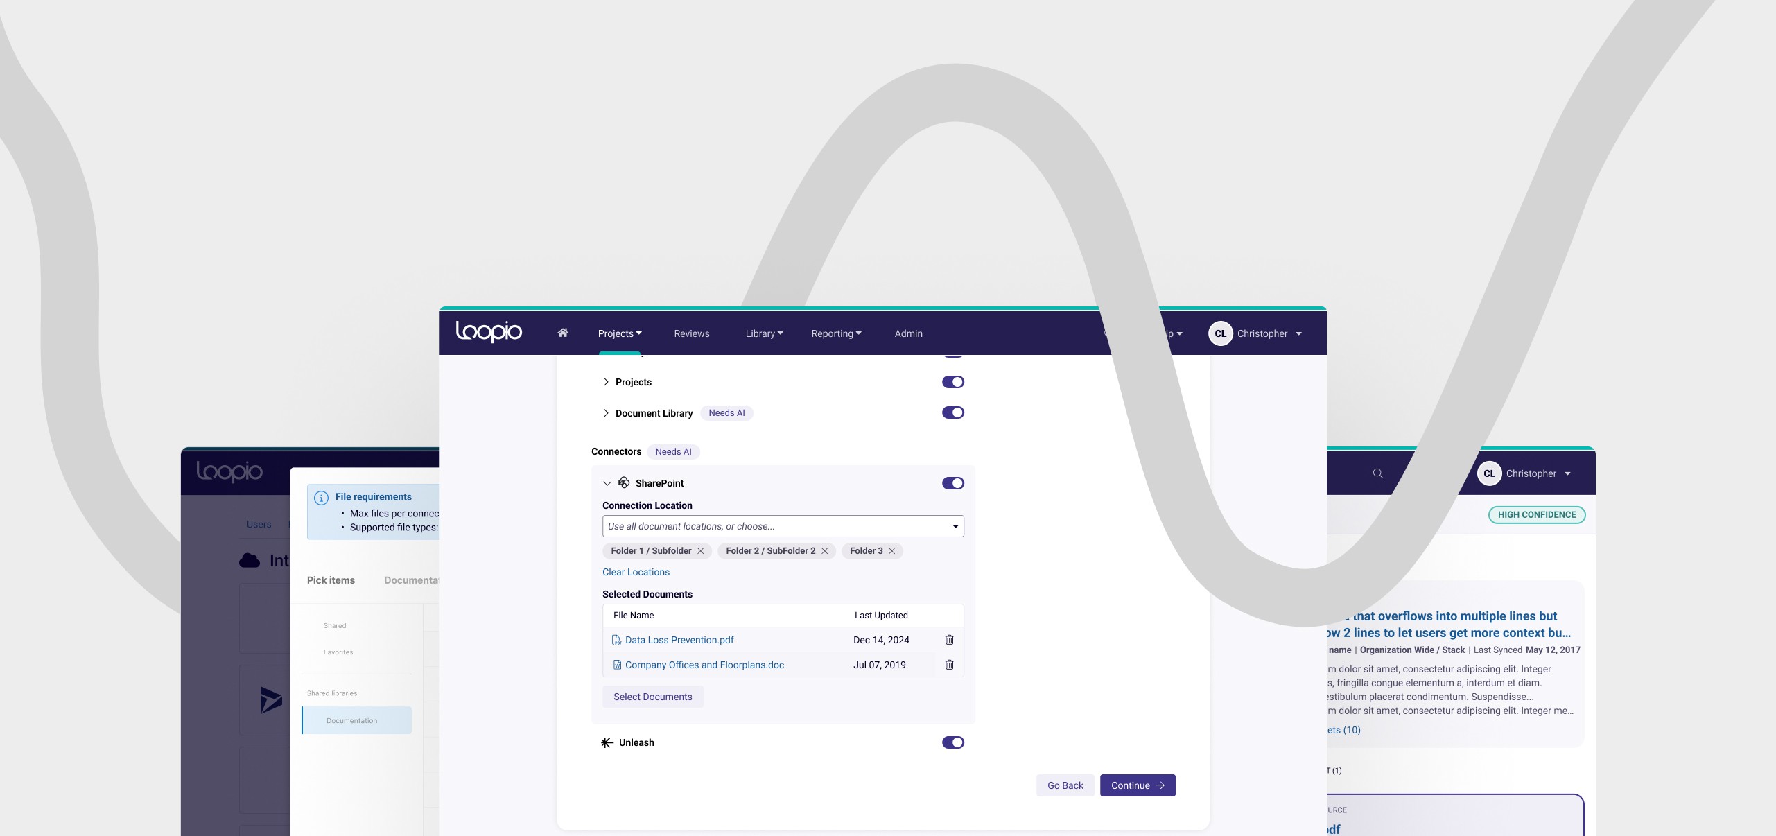Click the CL avatar next to Christopher in the front window
The height and width of the screenshot is (836, 1776).
[x=1220, y=333]
